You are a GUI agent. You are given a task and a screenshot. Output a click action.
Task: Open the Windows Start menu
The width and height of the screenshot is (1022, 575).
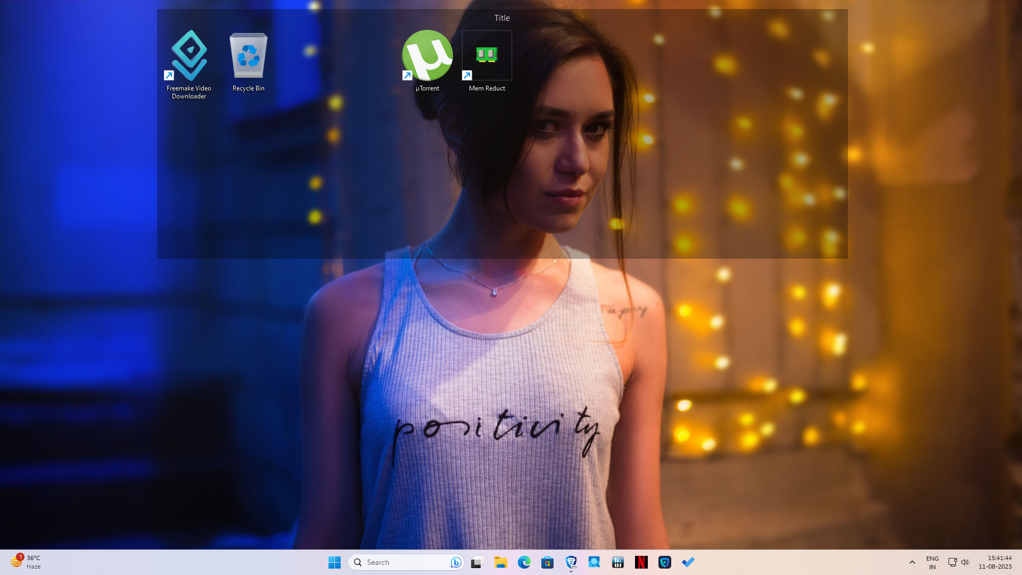pos(334,562)
